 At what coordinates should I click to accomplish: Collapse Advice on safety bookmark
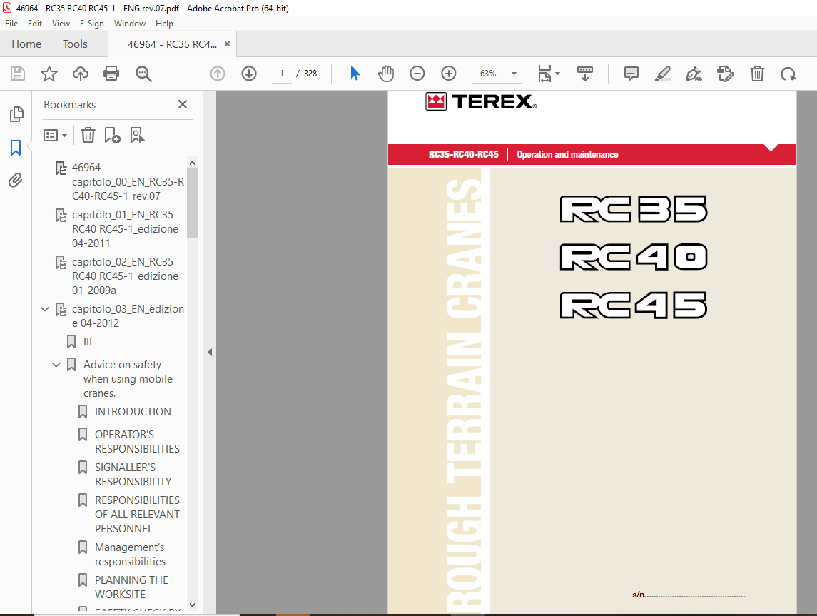click(56, 365)
